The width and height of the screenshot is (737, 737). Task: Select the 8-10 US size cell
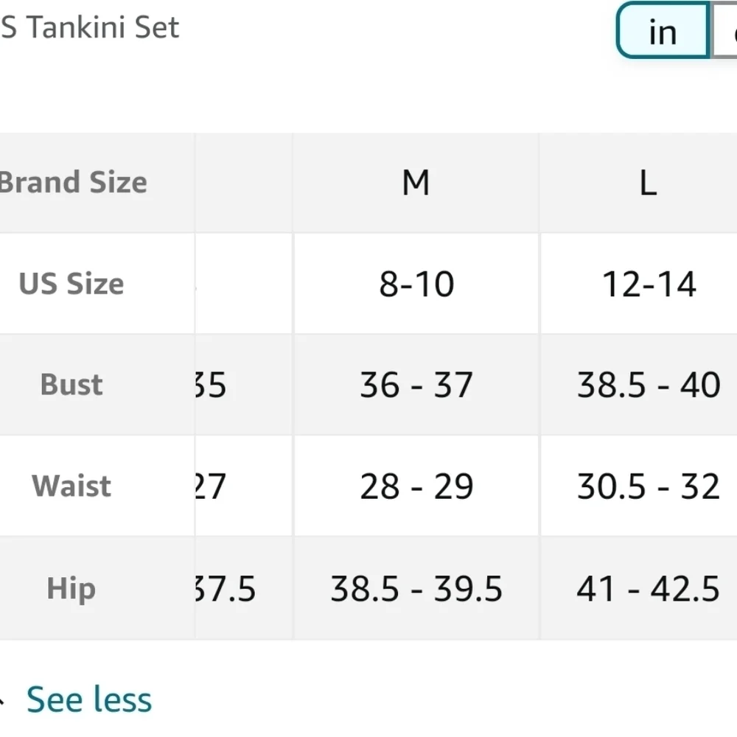click(x=416, y=284)
